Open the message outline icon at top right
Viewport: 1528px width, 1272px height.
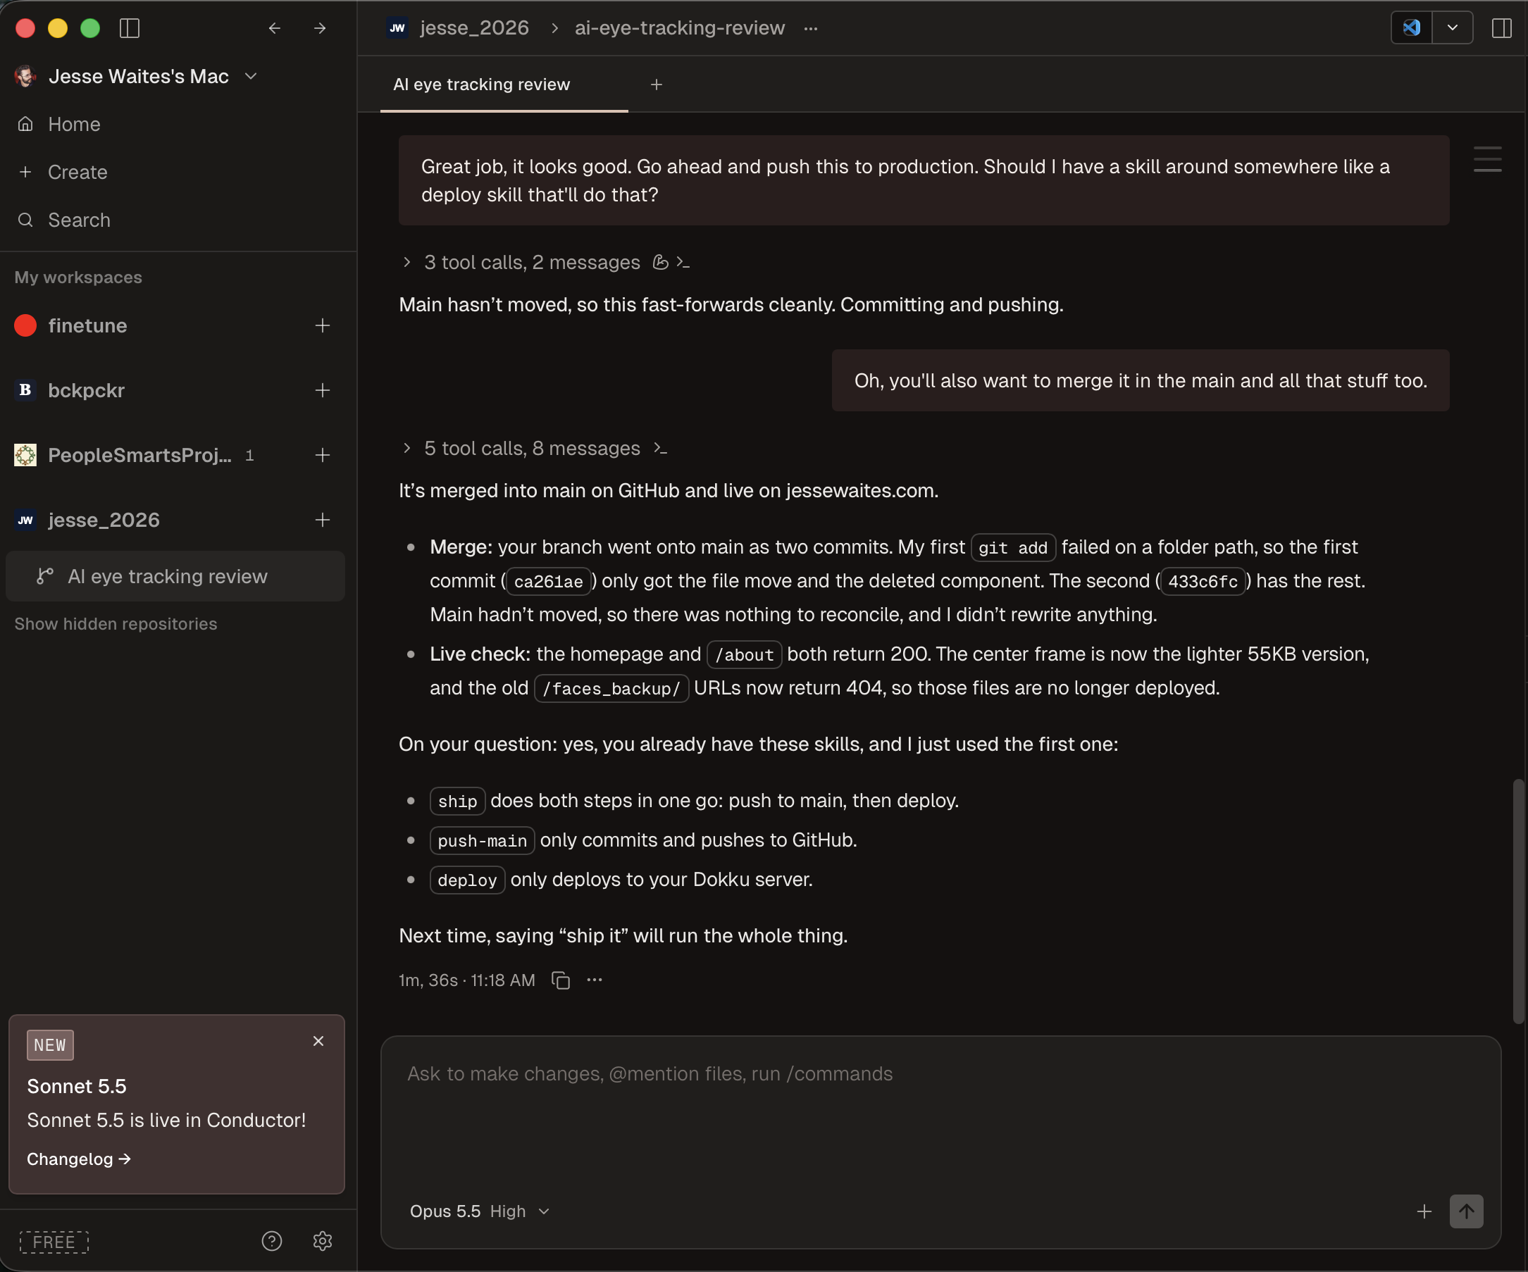[x=1487, y=158]
